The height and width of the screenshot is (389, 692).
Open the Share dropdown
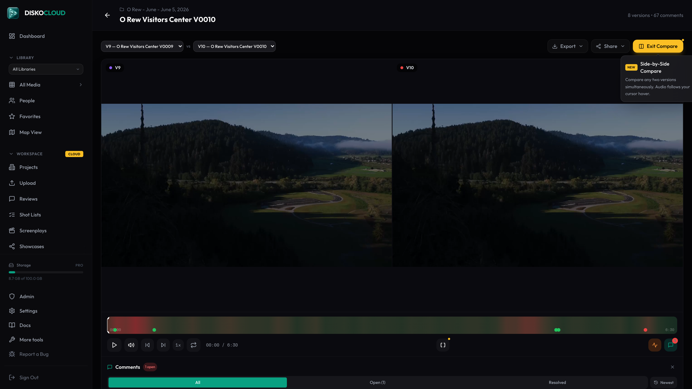(610, 46)
